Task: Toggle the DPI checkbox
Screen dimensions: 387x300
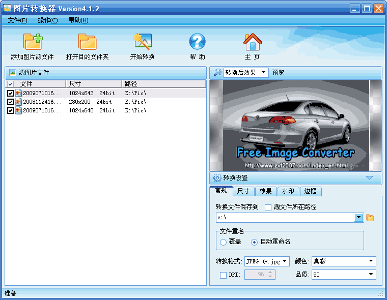Action: [x=223, y=275]
